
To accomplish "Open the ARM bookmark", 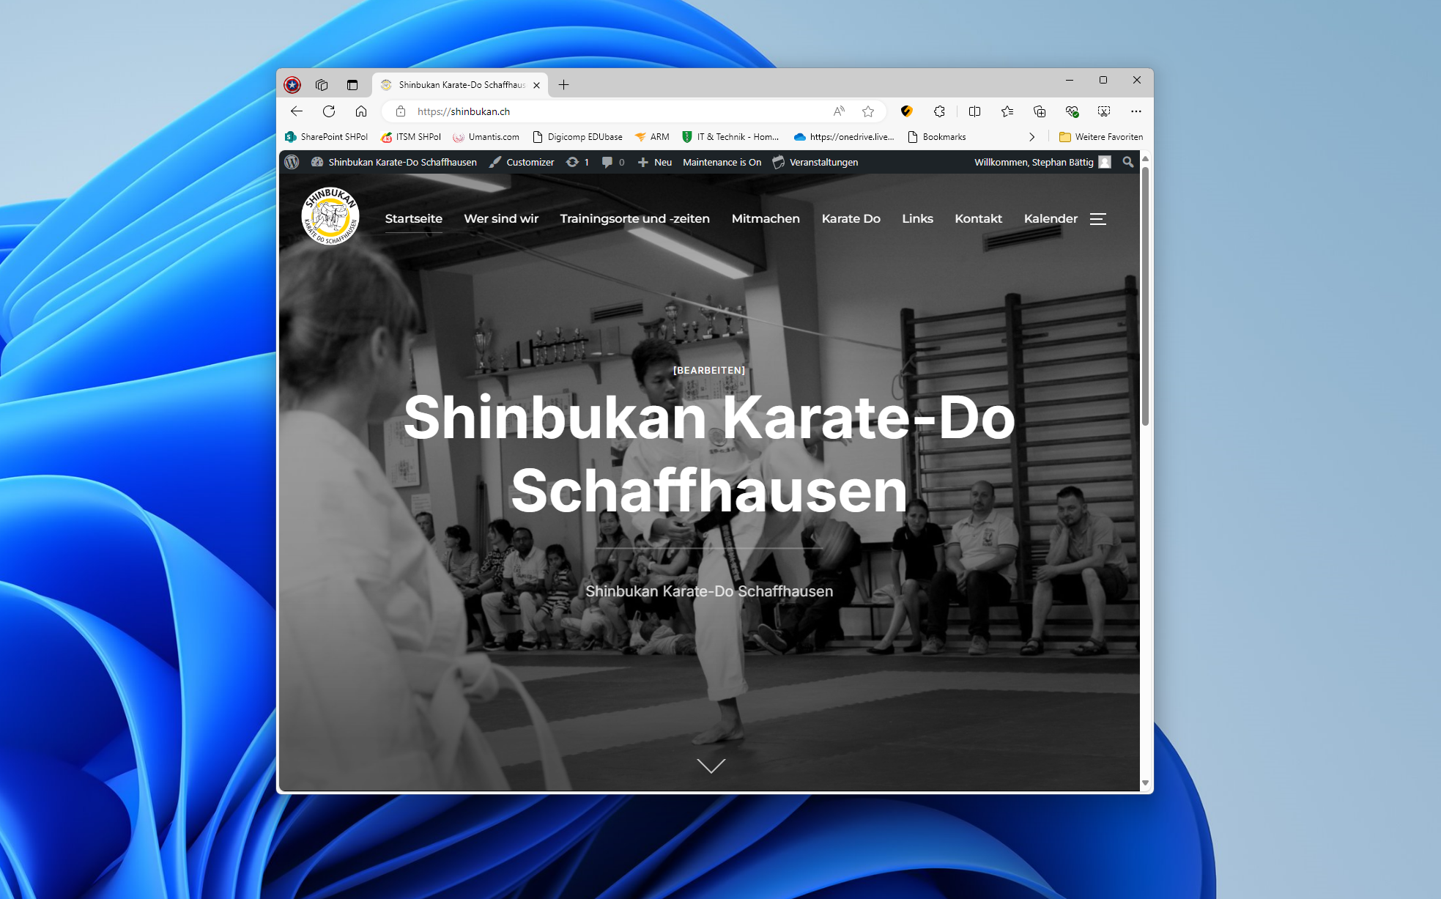I will 652,137.
